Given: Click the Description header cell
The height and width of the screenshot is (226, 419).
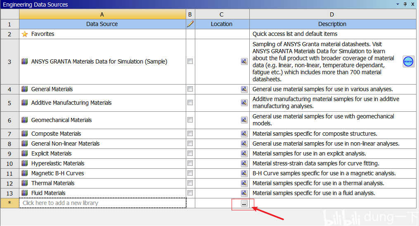Looking at the screenshot, I should click(333, 24).
